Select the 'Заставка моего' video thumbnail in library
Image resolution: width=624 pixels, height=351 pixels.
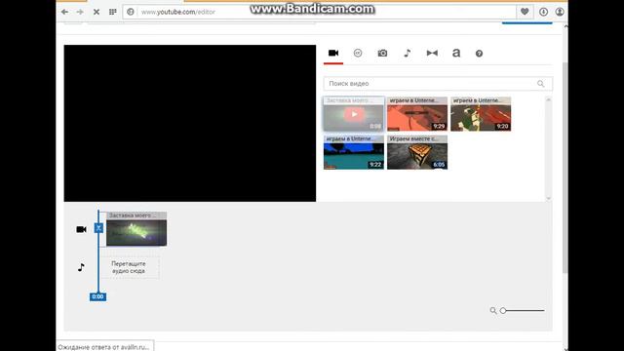point(354,114)
